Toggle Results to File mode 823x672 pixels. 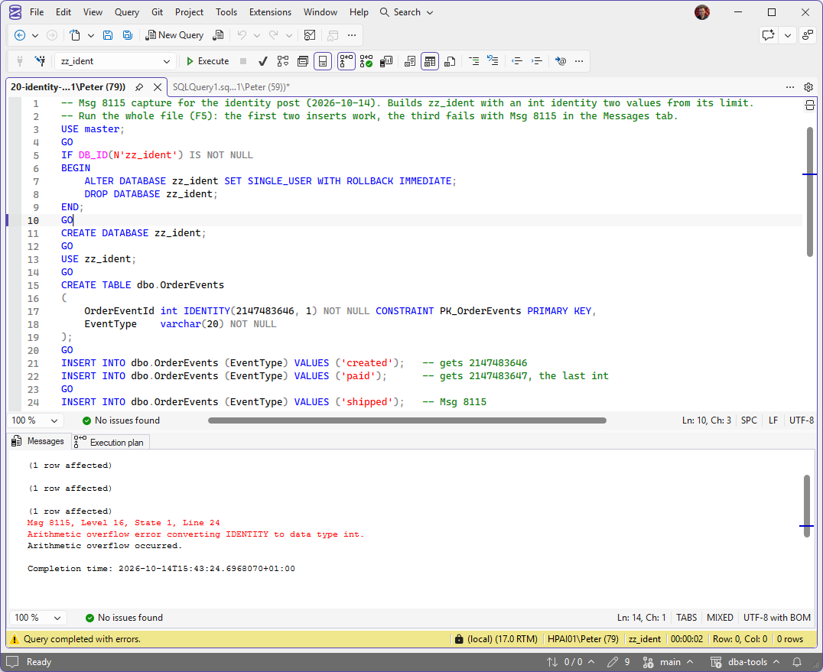pyautogui.click(x=450, y=61)
